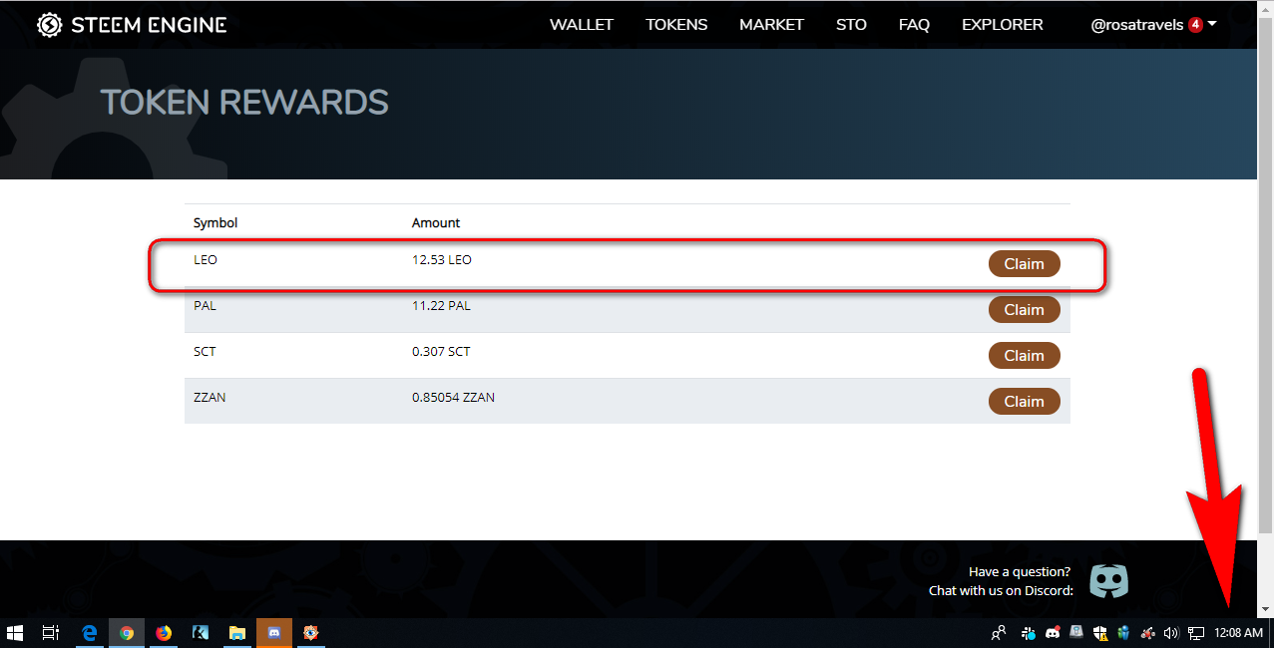Viewport: 1274px width, 648px height.
Task: Open the image viewer app on taskbar
Action: (311, 633)
